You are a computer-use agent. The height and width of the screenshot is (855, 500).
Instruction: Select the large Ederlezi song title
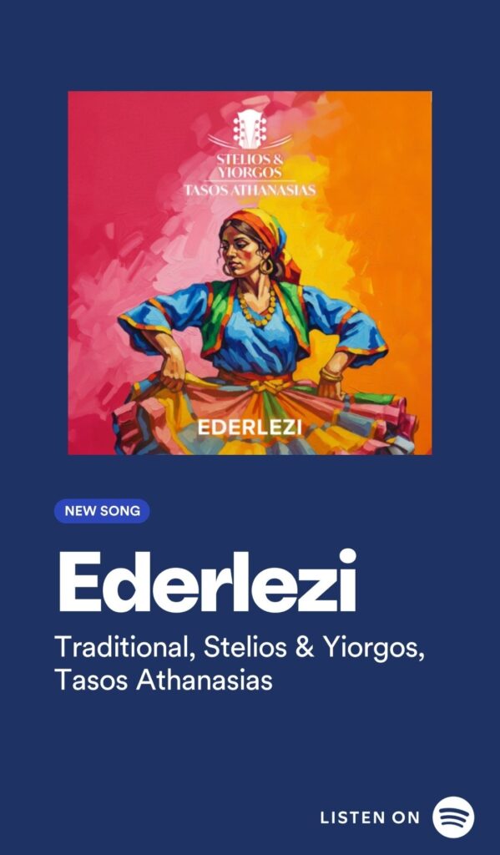[x=208, y=581]
